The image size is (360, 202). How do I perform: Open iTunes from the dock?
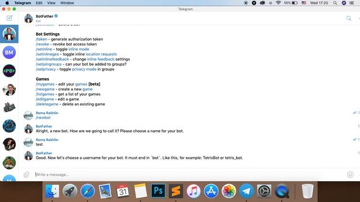pyautogui.click(x=193, y=191)
